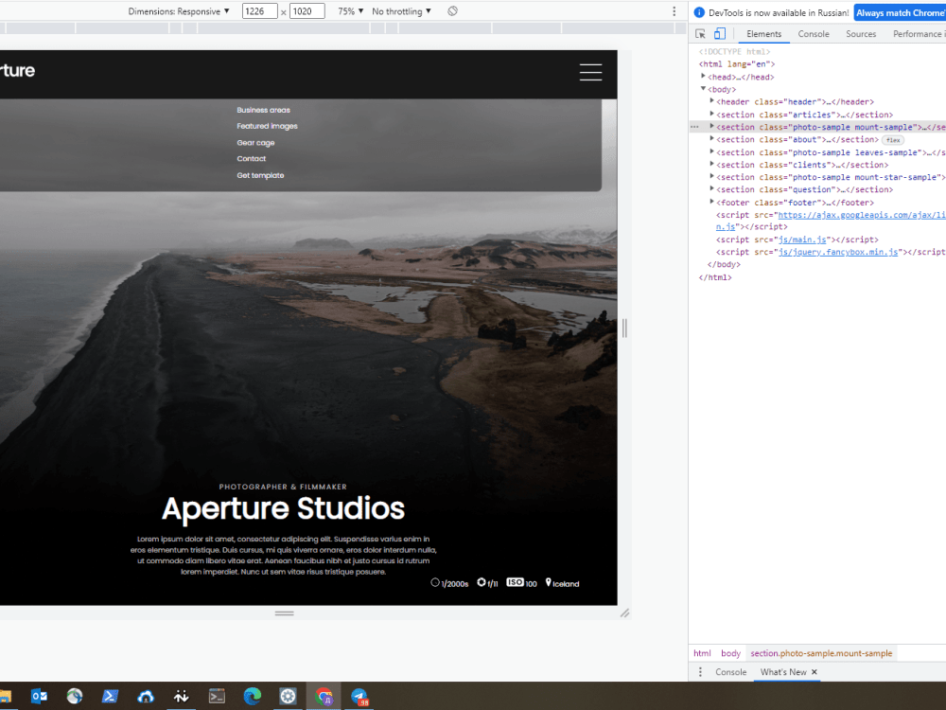946x710 pixels.
Task: Open Outlook from the taskbar
Action: (39, 696)
